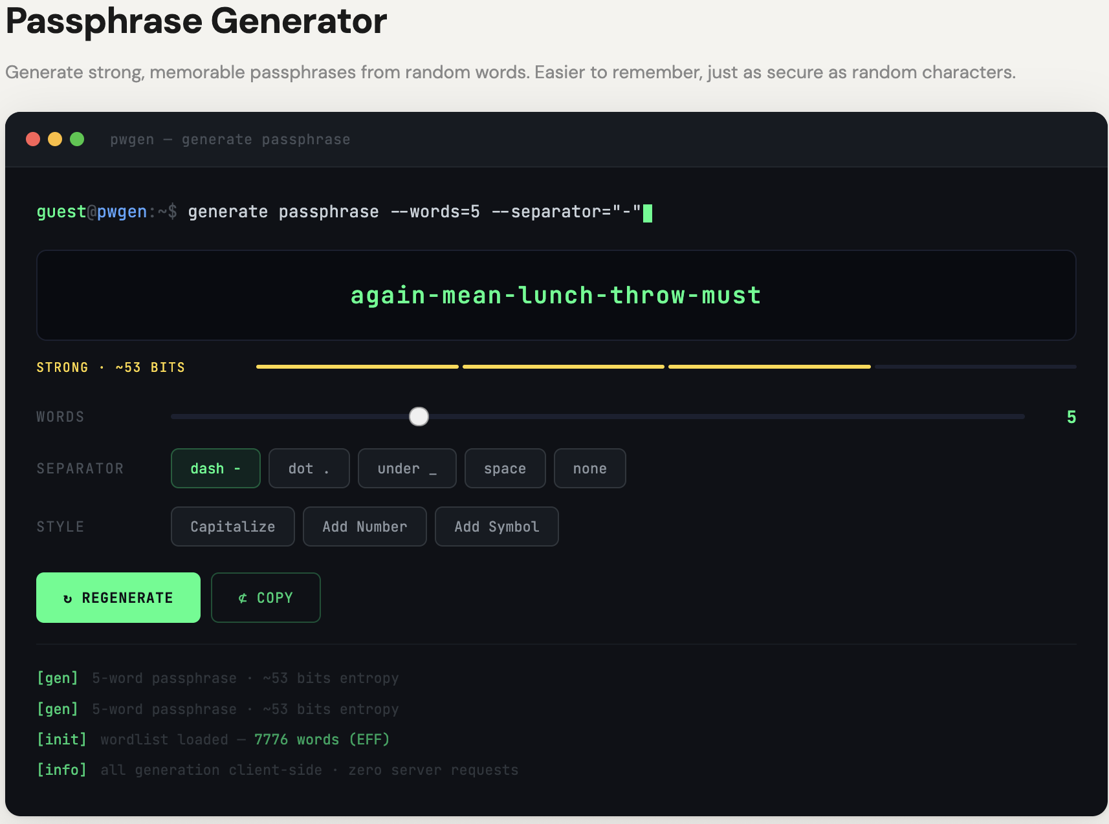1109x824 pixels.
Task: Copy the passphrase with COPY button
Action: 266,598
